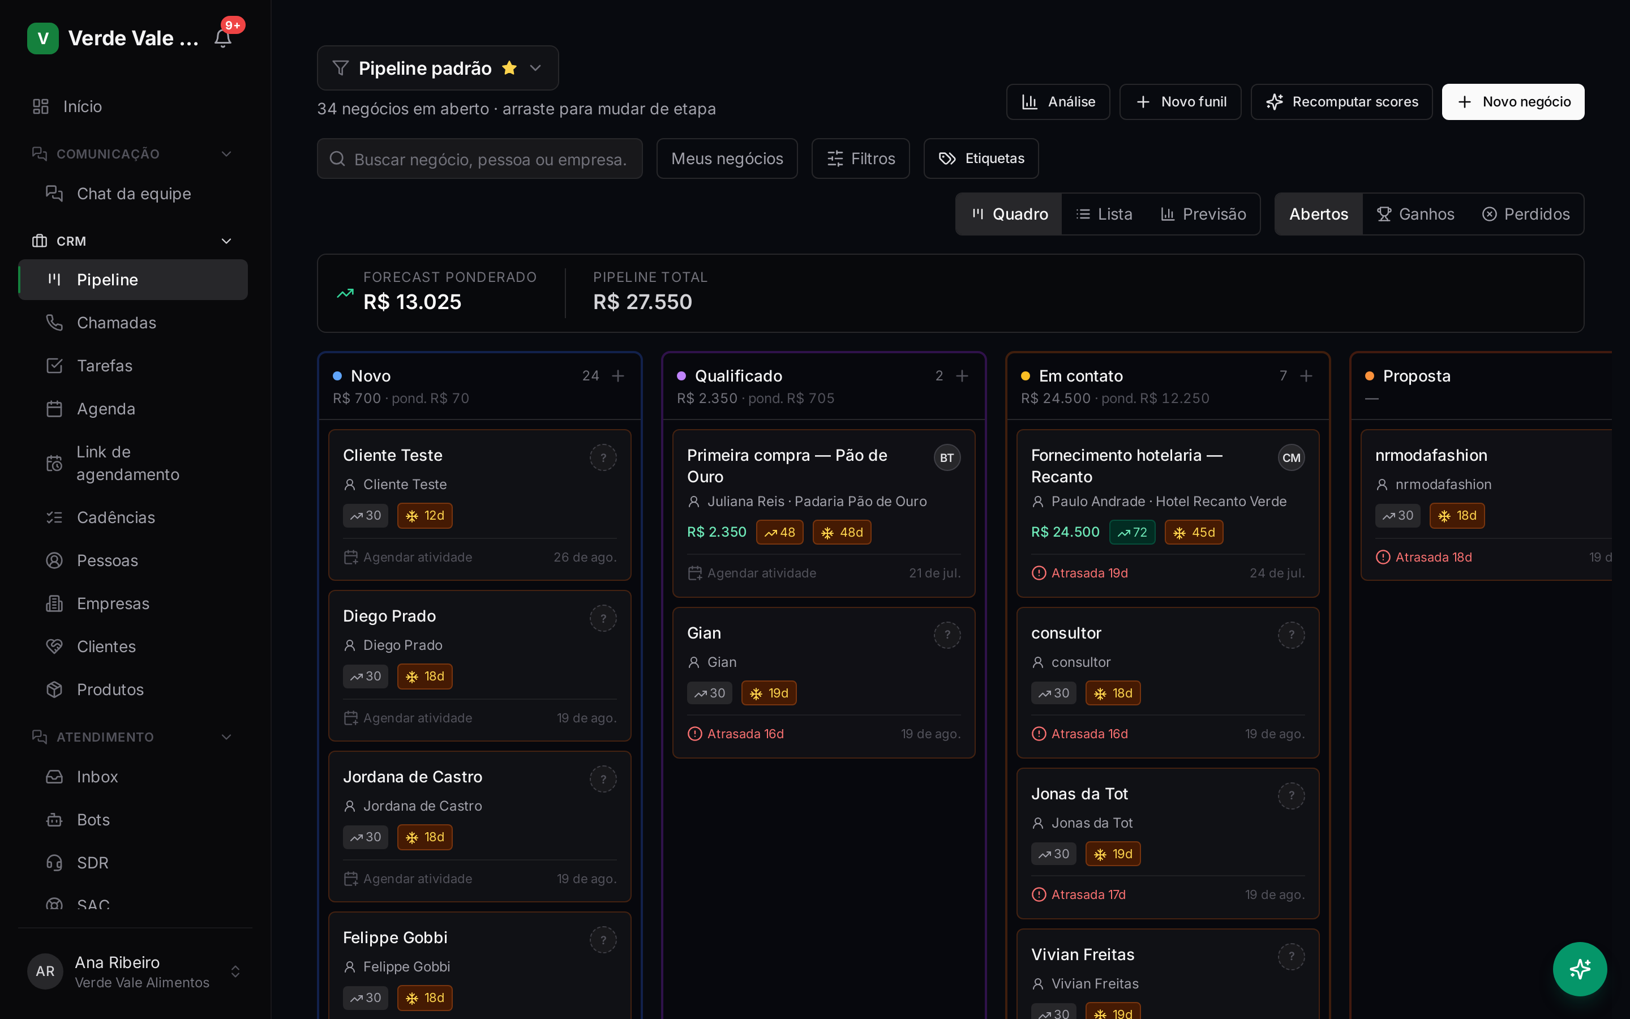Open the Pipeline padrão dropdown
The width and height of the screenshot is (1630, 1019).
pyautogui.click(x=438, y=68)
